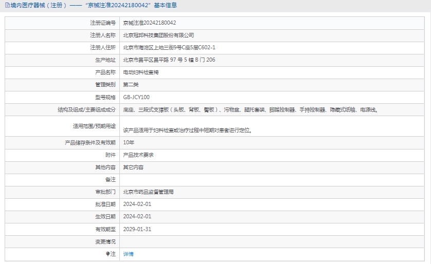Open the 详情 details link
Viewport: 431px width, 264px height.
click(x=129, y=254)
